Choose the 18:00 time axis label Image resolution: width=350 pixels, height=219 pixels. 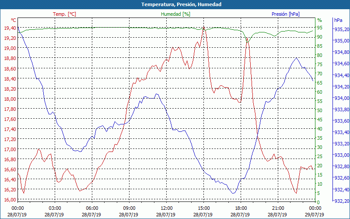[241, 208]
